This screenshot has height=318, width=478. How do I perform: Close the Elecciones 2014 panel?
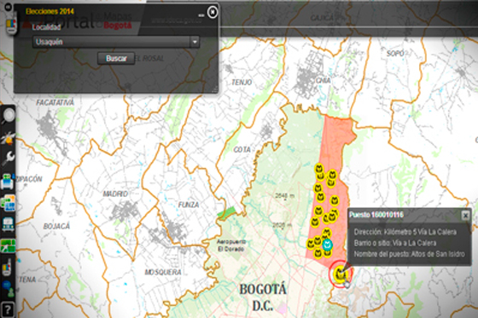point(213,12)
